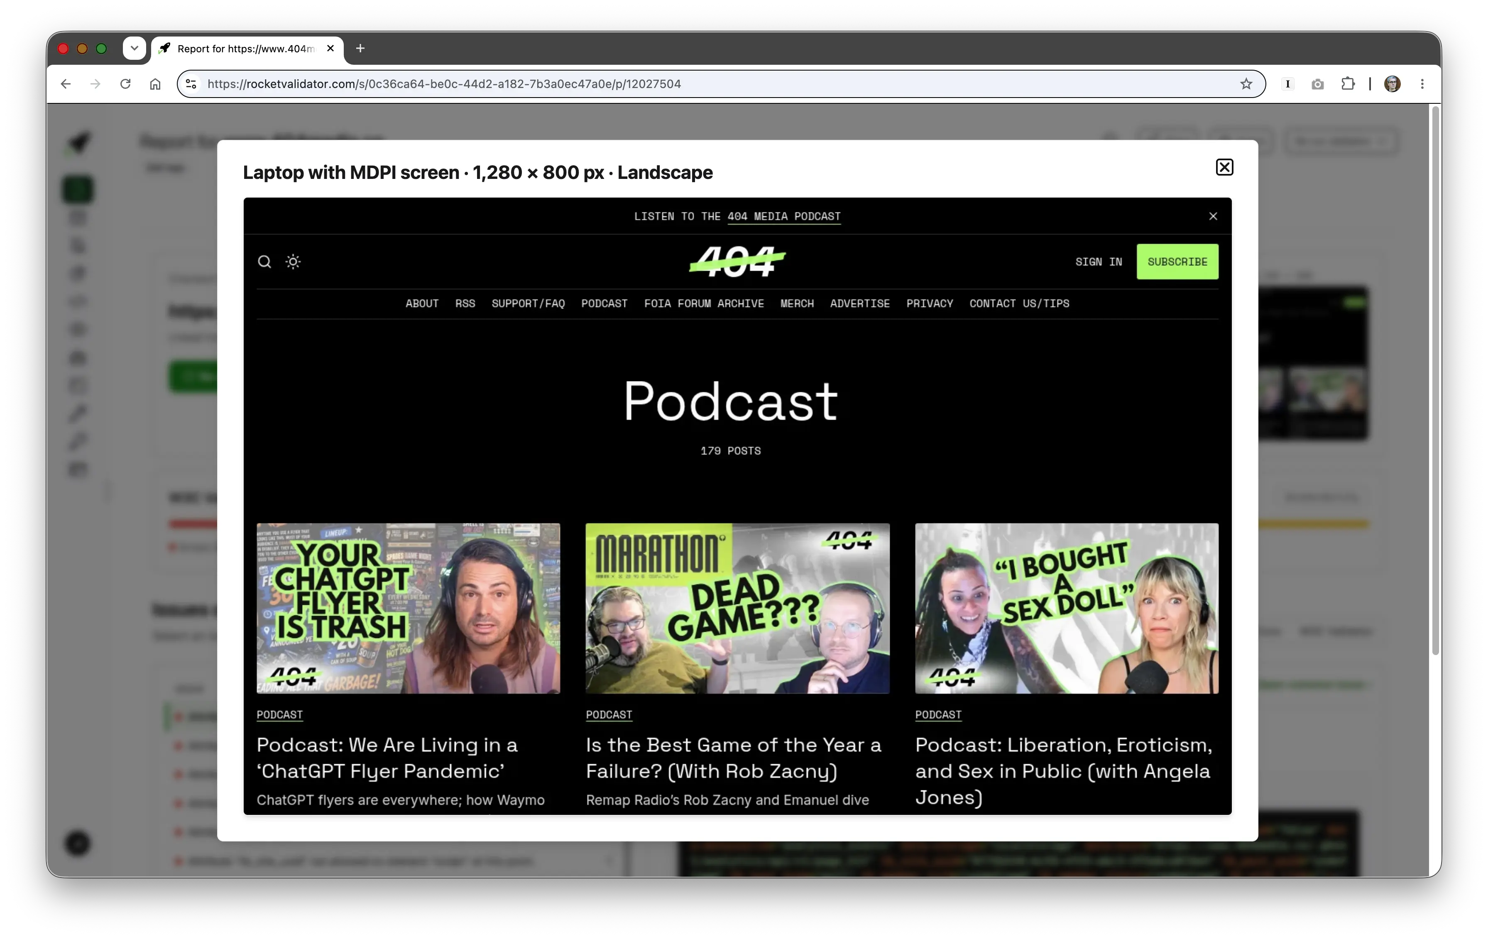Screen dimensions: 1488x939
Task: Open the FOIA FORUM ARCHIVE menu item
Action: click(x=704, y=303)
